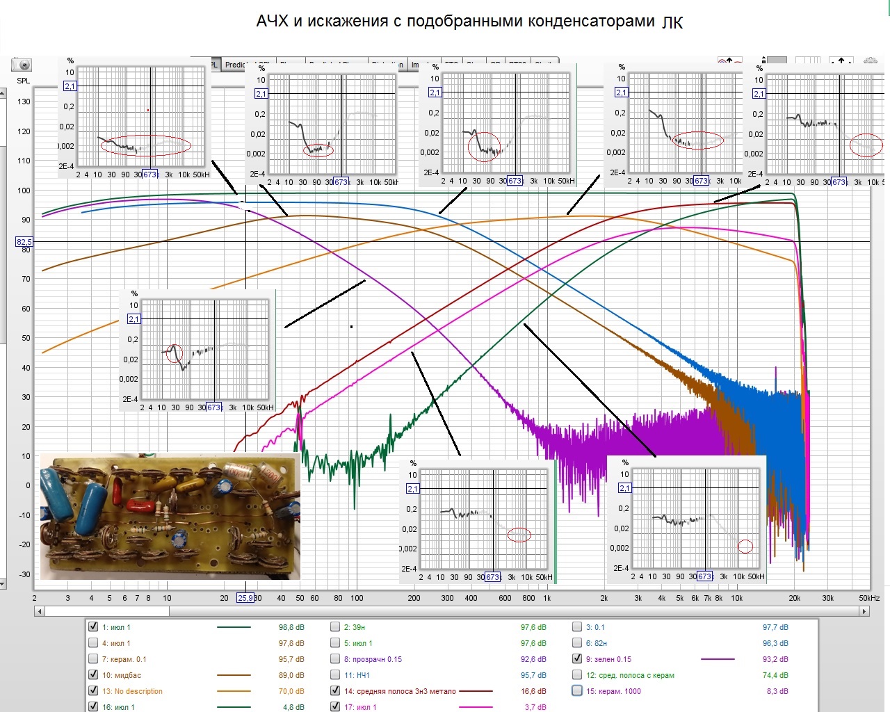Click the "8,3 dB" value of trace 15

[x=777, y=691]
